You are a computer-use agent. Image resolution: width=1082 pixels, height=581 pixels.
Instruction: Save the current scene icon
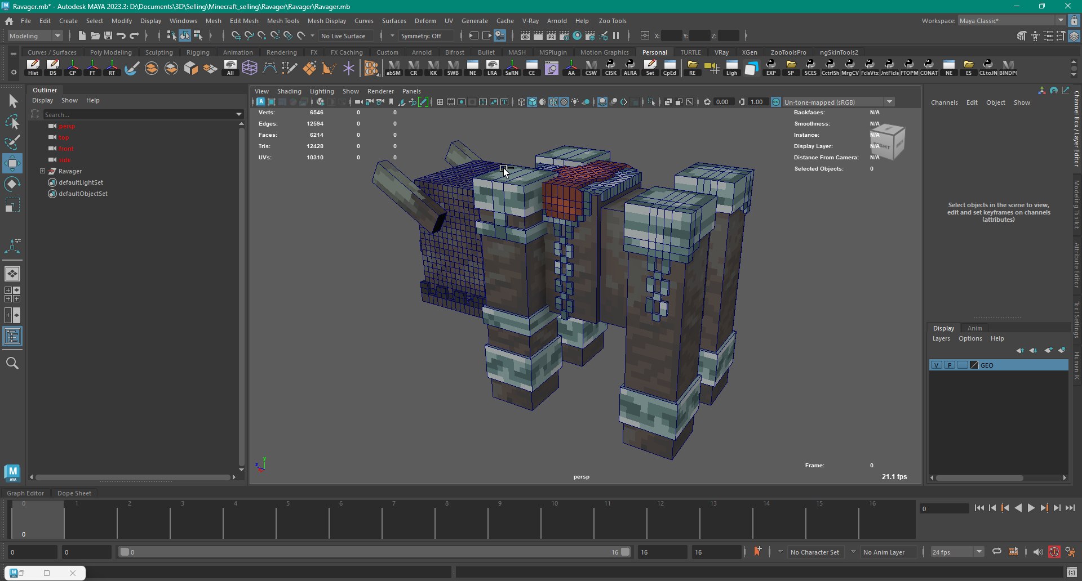(108, 35)
